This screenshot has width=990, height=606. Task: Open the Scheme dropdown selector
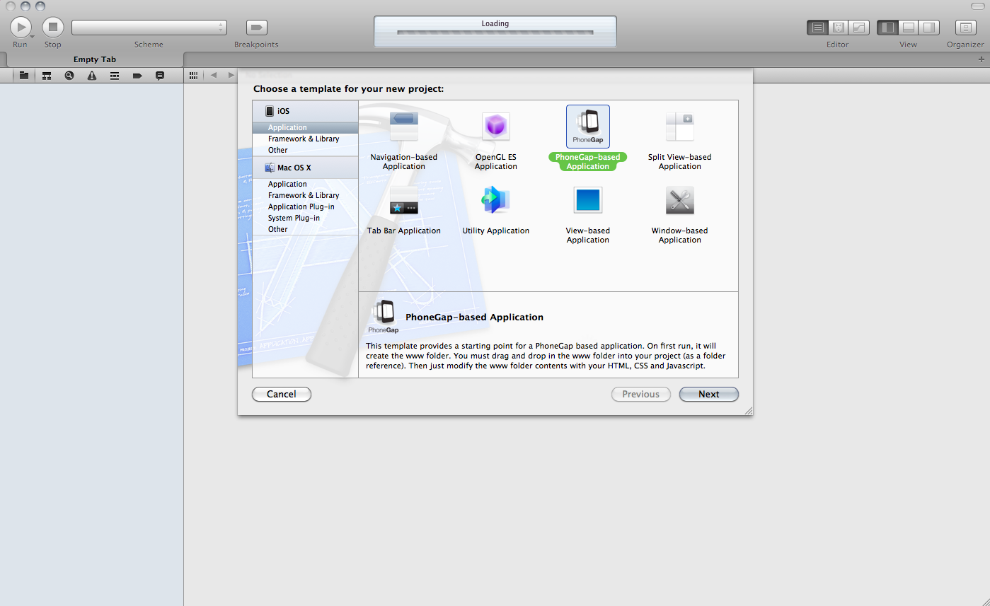(149, 28)
